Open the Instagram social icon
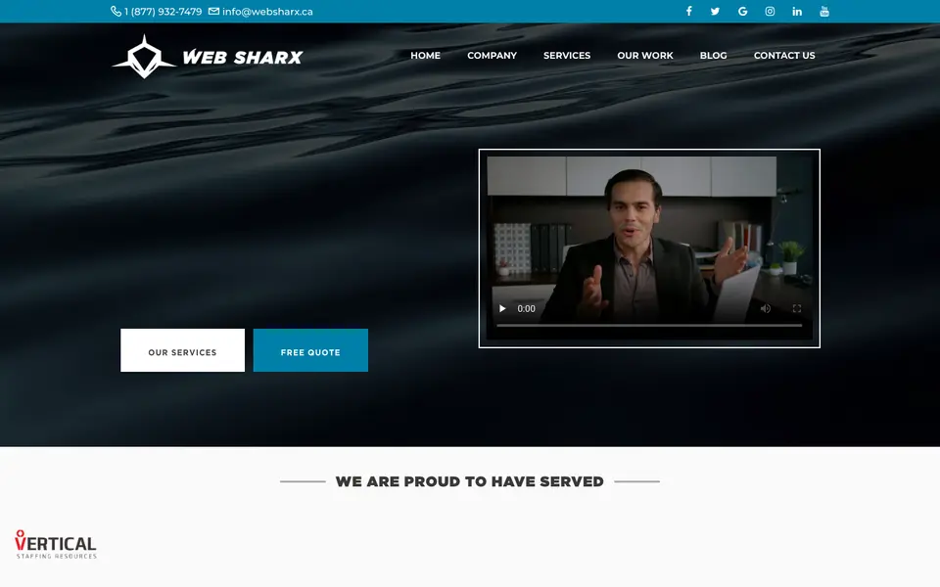 (770, 11)
